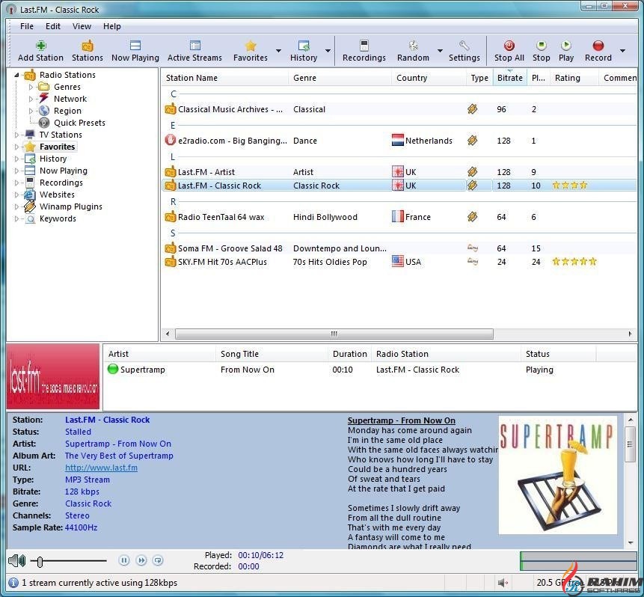This screenshot has width=644, height=597.
Task: Click the green Stop toolbar button
Action: pos(541,51)
